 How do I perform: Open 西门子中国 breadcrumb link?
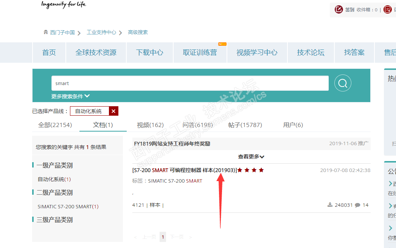pos(62,33)
